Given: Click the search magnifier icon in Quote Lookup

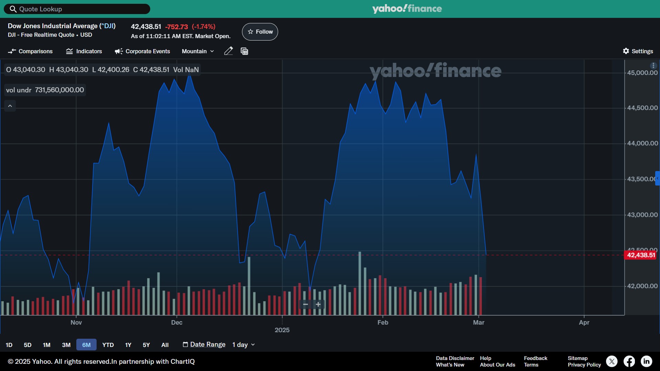Looking at the screenshot, I should pyautogui.click(x=13, y=9).
